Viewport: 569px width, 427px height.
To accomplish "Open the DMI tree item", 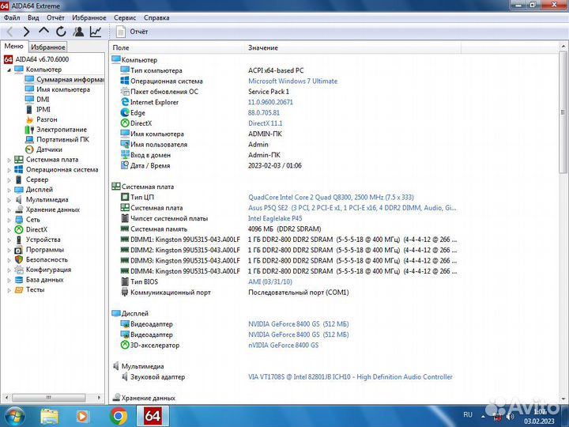I will (x=37, y=100).
